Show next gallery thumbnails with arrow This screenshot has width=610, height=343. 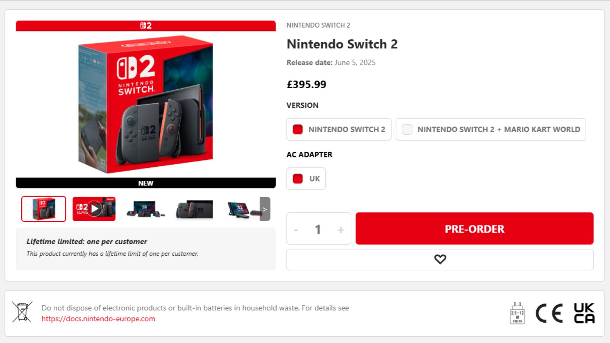pos(265,209)
